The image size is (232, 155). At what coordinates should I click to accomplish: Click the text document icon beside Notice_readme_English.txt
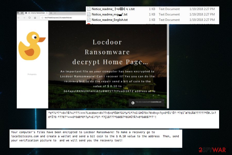[x=89, y=20]
